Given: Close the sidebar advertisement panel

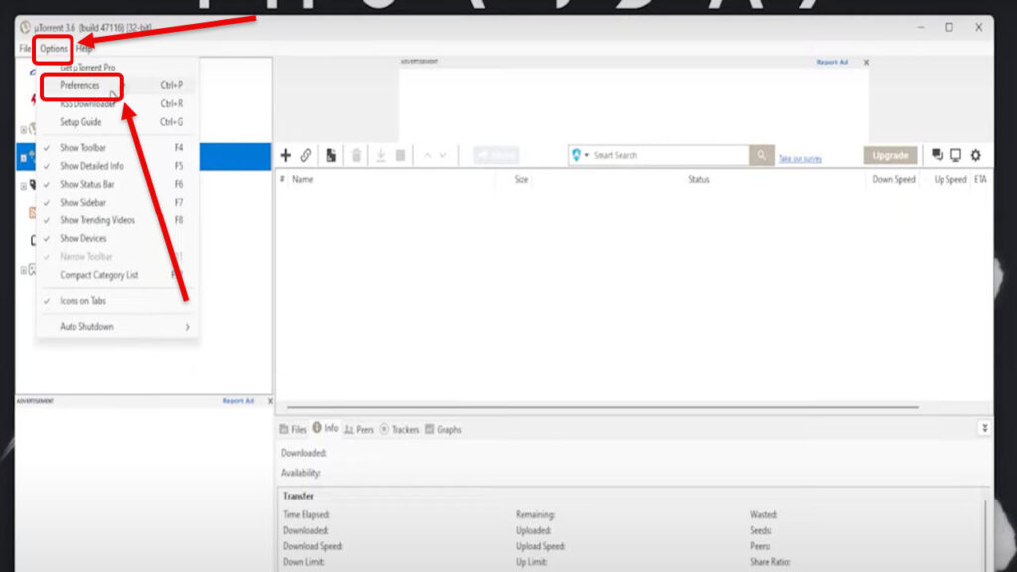Looking at the screenshot, I should [x=270, y=401].
